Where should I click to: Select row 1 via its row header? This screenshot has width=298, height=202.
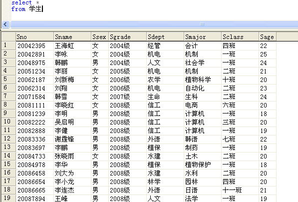pyautogui.click(x=8, y=45)
